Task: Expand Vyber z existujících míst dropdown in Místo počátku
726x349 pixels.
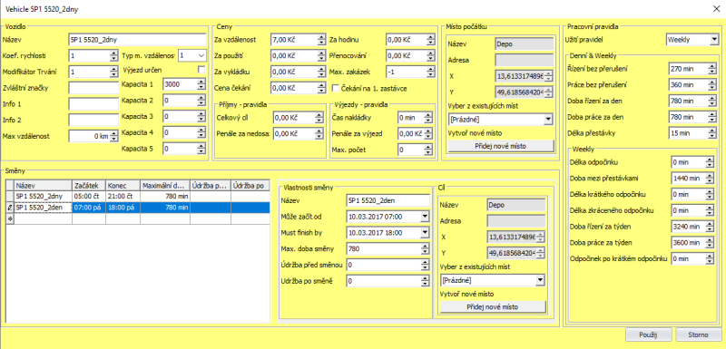Action: 549,120
